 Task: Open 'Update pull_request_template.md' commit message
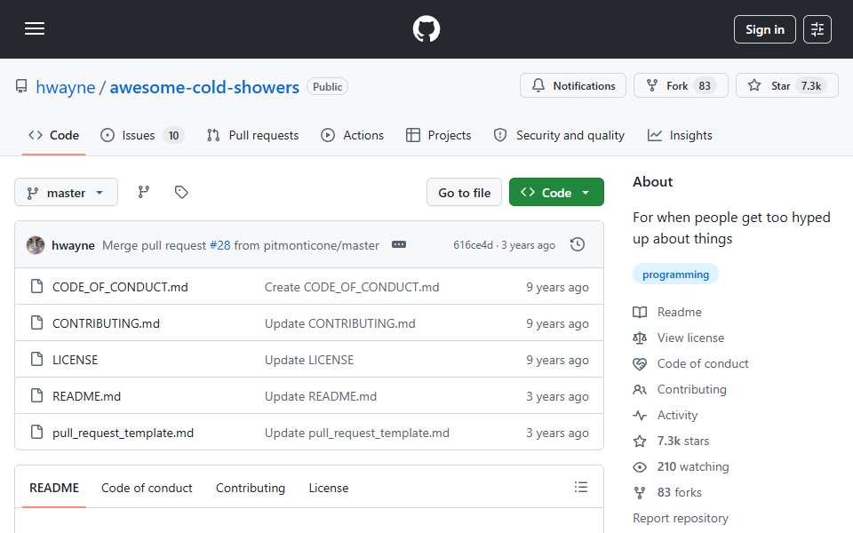pyautogui.click(x=357, y=433)
